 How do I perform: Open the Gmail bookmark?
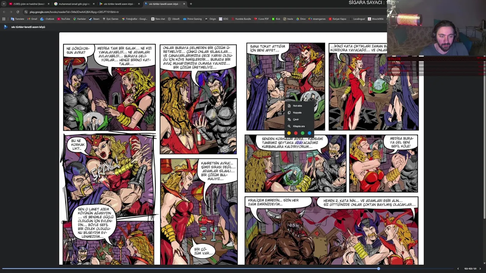click(32, 19)
